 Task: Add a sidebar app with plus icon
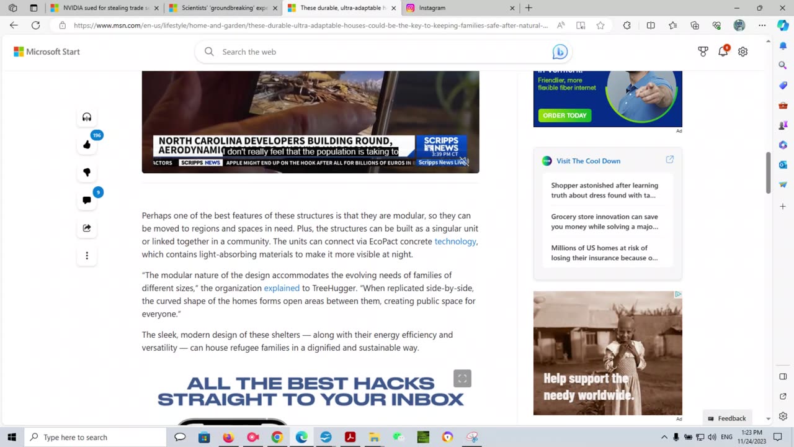(783, 206)
